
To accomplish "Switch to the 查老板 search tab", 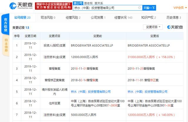I will (x=88, y=3).
